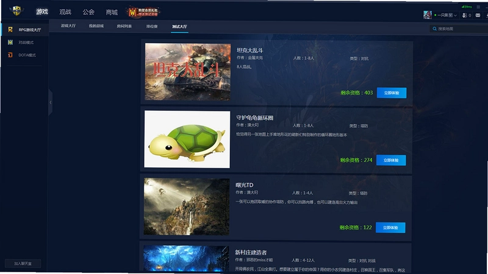Screen dimensions: 488x274
Task: Open the 新村庄建造者 blue forest thumbnail
Action: (186, 259)
